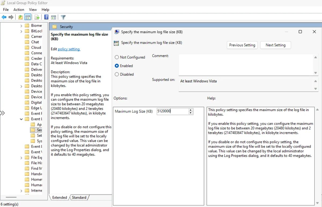
Task: Open the Help menu
Action: [45, 10]
